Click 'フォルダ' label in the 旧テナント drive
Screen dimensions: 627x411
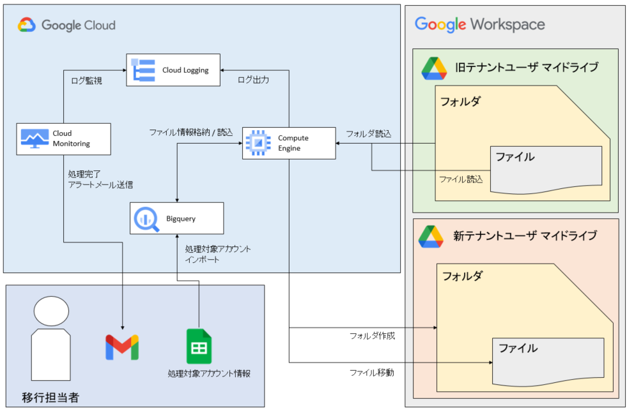click(460, 101)
